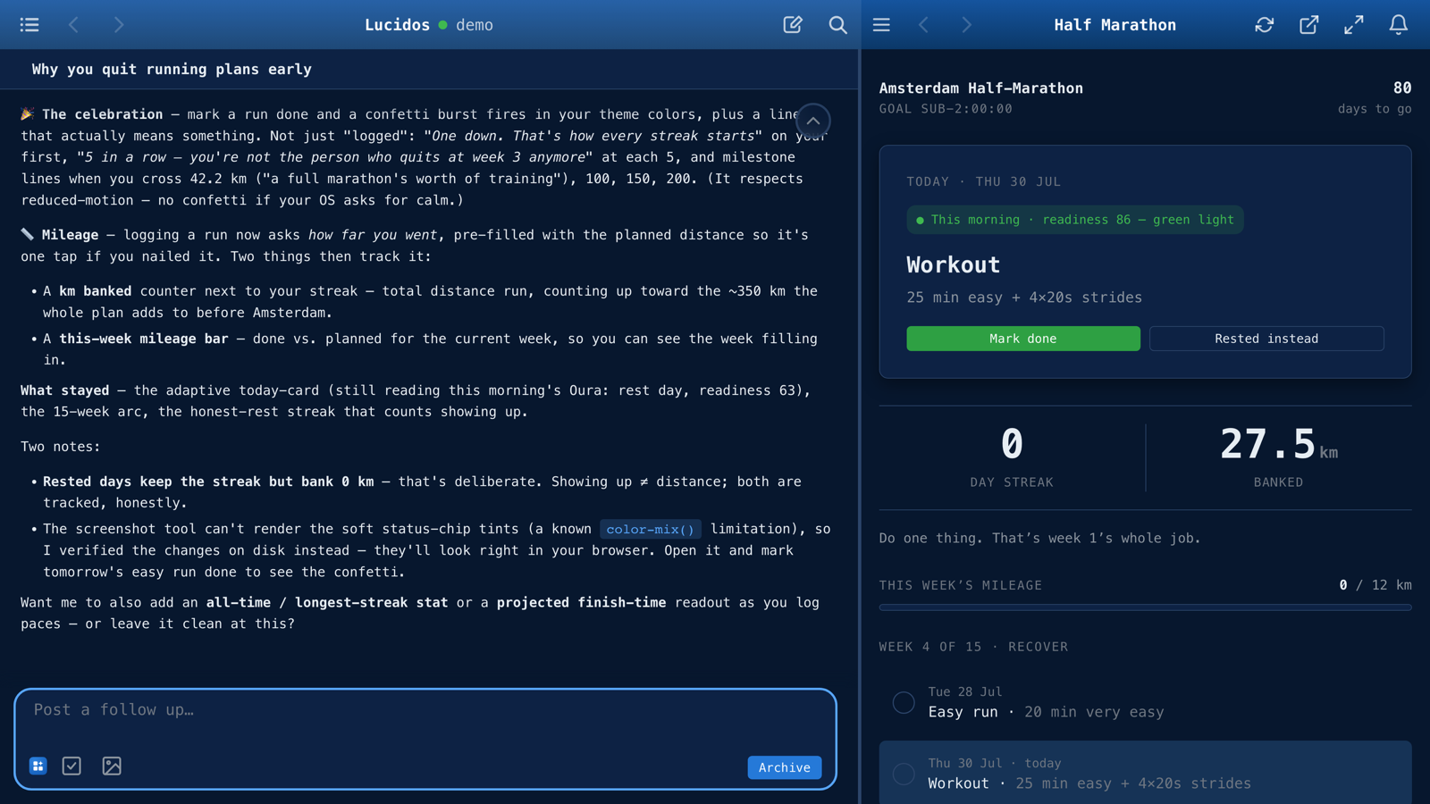
Task: Open the Lucidos conversation list icon
Action: point(29,25)
